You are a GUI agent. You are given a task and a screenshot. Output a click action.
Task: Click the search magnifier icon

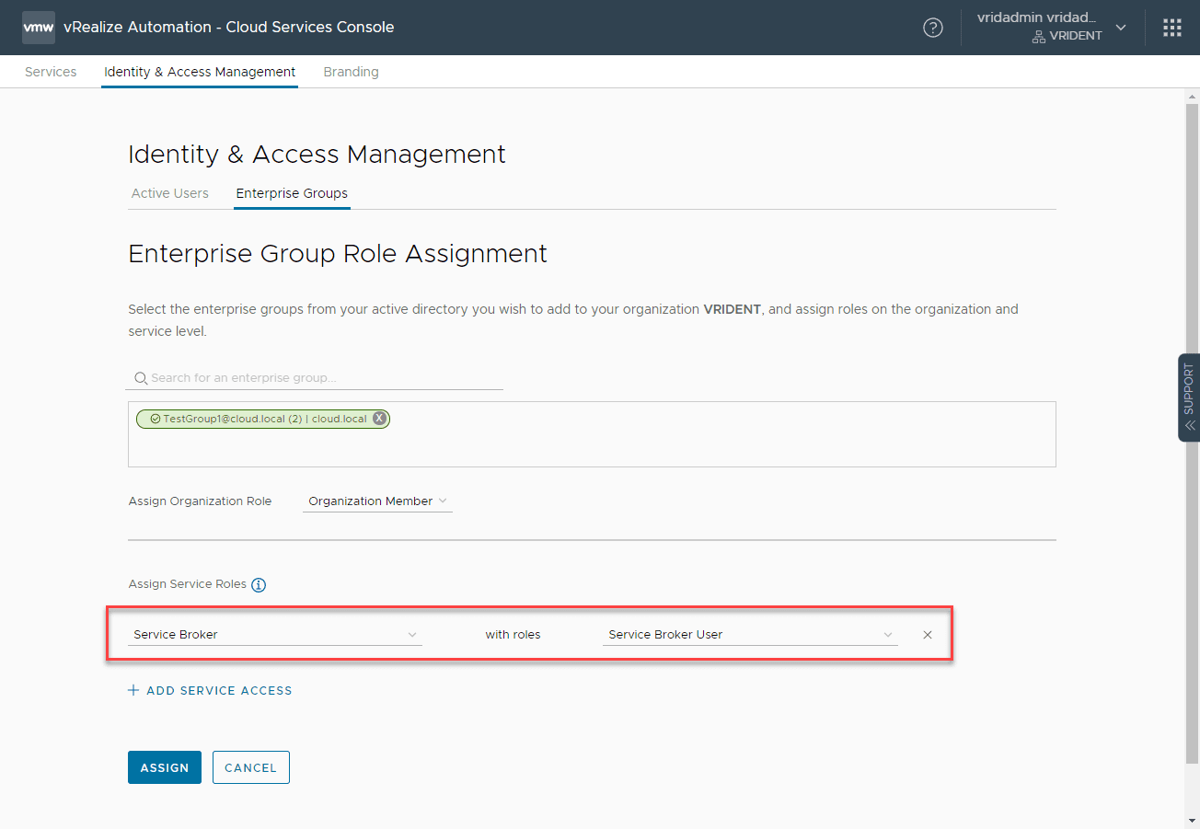[141, 378]
